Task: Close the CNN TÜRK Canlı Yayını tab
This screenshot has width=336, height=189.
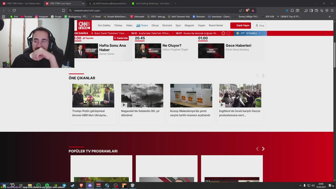Action: 83,3
